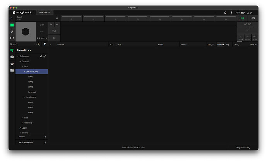
Task: Expand the DRIVES panel
Action: point(45,137)
